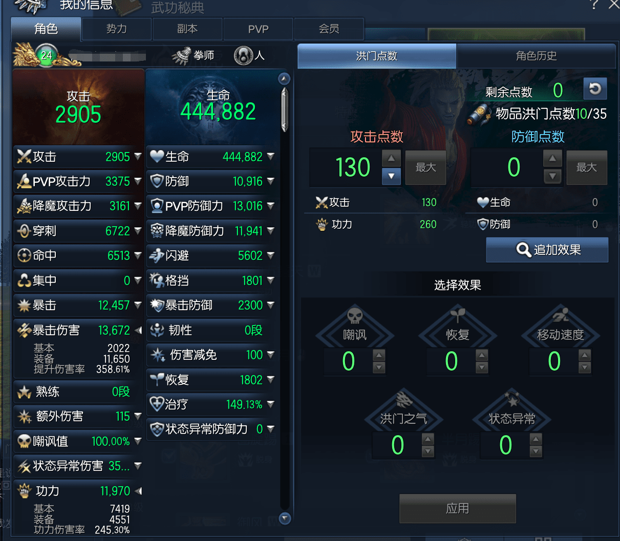Increase 防御点数 with the up arrow
The height and width of the screenshot is (541, 620).
(x=552, y=159)
